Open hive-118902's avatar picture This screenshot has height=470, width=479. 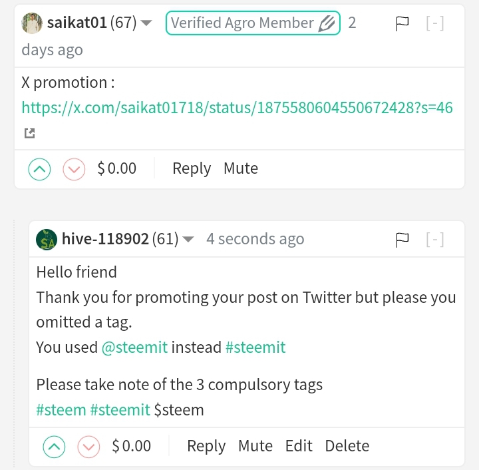coord(47,240)
